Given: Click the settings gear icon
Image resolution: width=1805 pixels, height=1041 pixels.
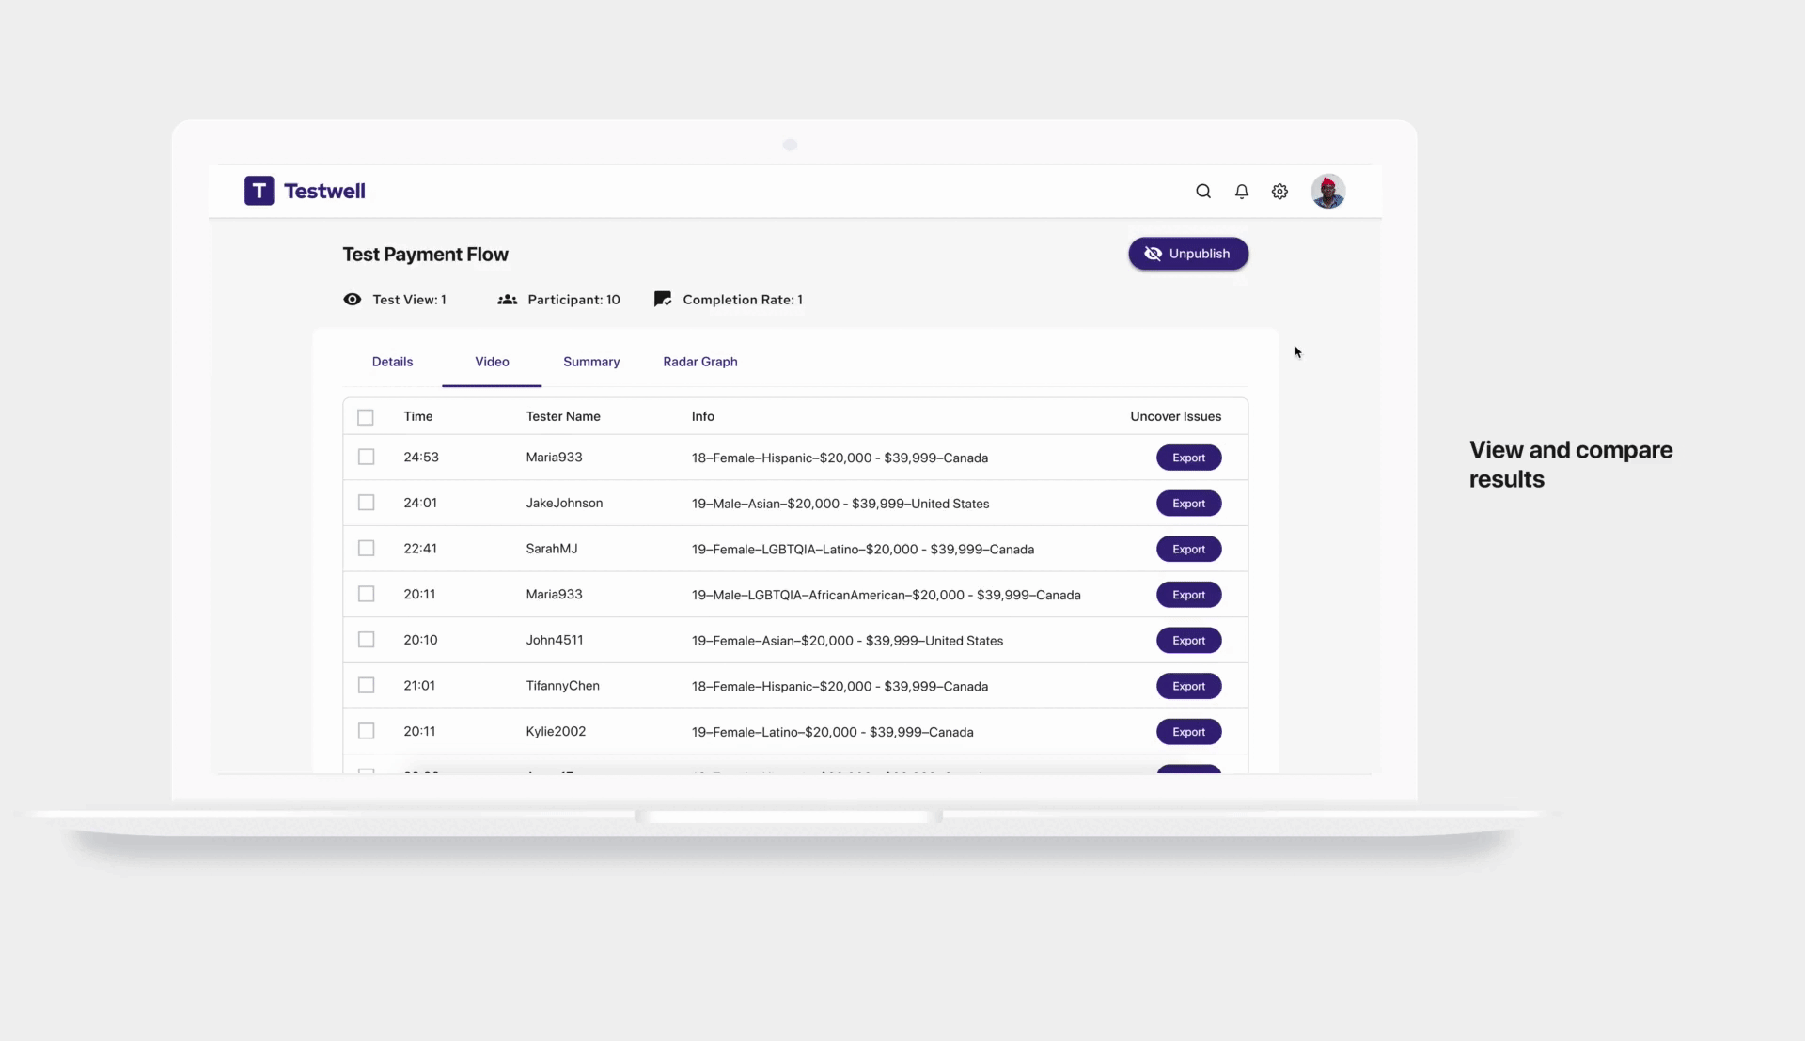Looking at the screenshot, I should click(x=1279, y=191).
